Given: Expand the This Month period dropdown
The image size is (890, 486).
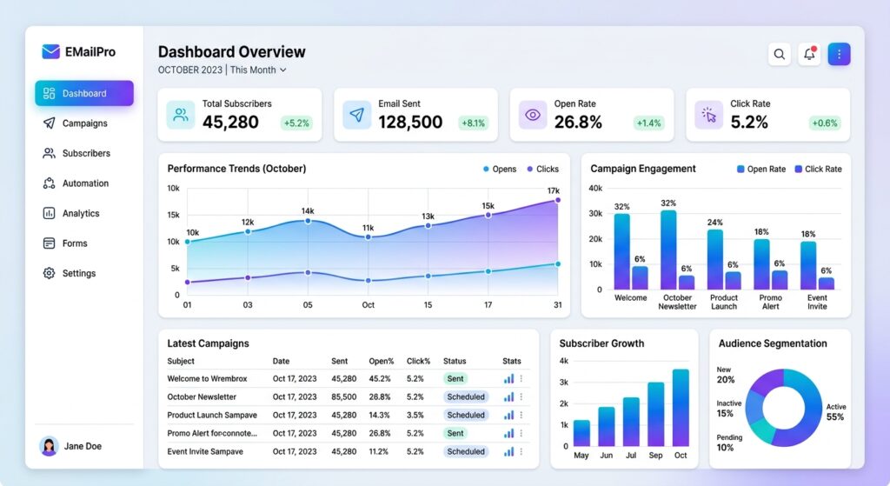Looking at the screenshot, I should point(258,70).
